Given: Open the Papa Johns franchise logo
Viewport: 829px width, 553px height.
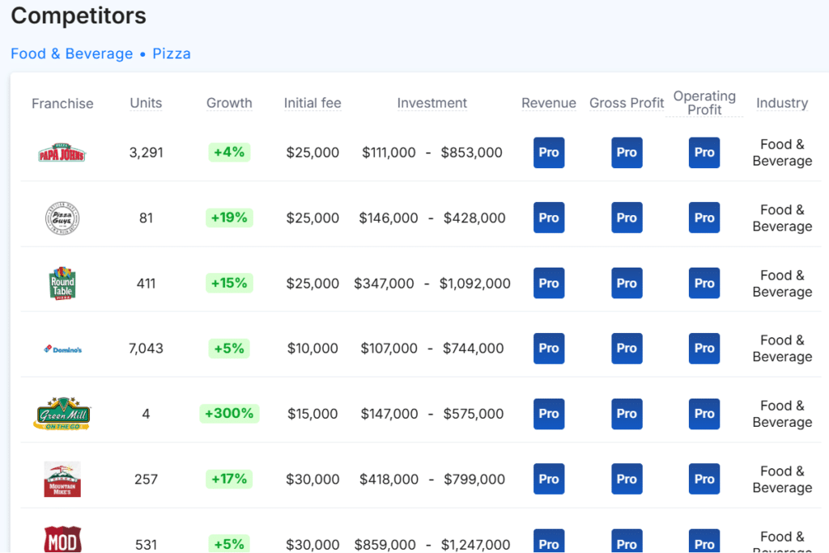Looking at the screenshot, I should click(x=62, y=153).
